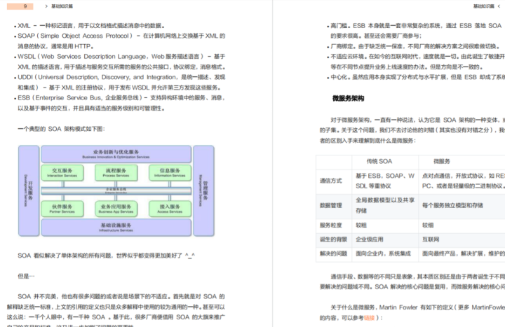Click the enterprise service bus bar in diagram
The image size is (505, 327).
[x=116, y=190]
